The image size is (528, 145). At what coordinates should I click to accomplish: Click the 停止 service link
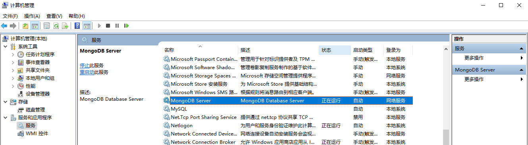tap(85, 65)
